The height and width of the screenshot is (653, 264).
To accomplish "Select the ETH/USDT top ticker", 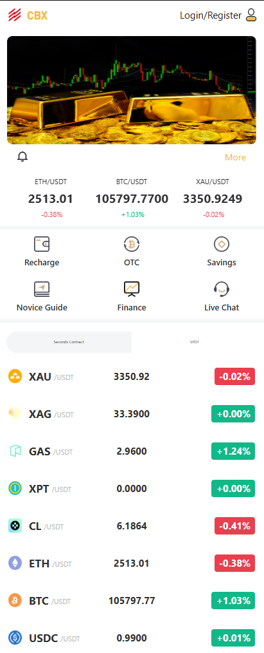I will [51, 198].
